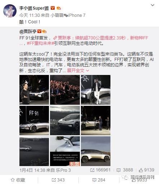Screen dimensions: 159x184
Task: Click the original post repost count 166961
Action: (x=100, y=170)
